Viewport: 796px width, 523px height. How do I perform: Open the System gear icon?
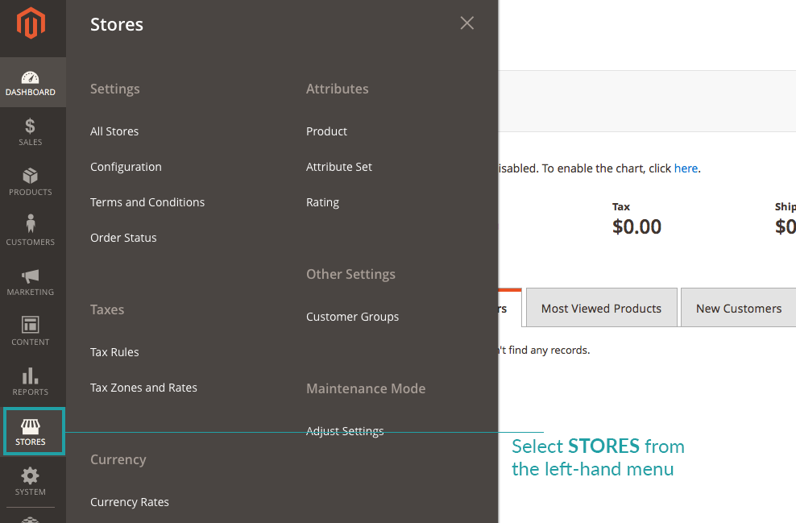(x=31, y=476)
